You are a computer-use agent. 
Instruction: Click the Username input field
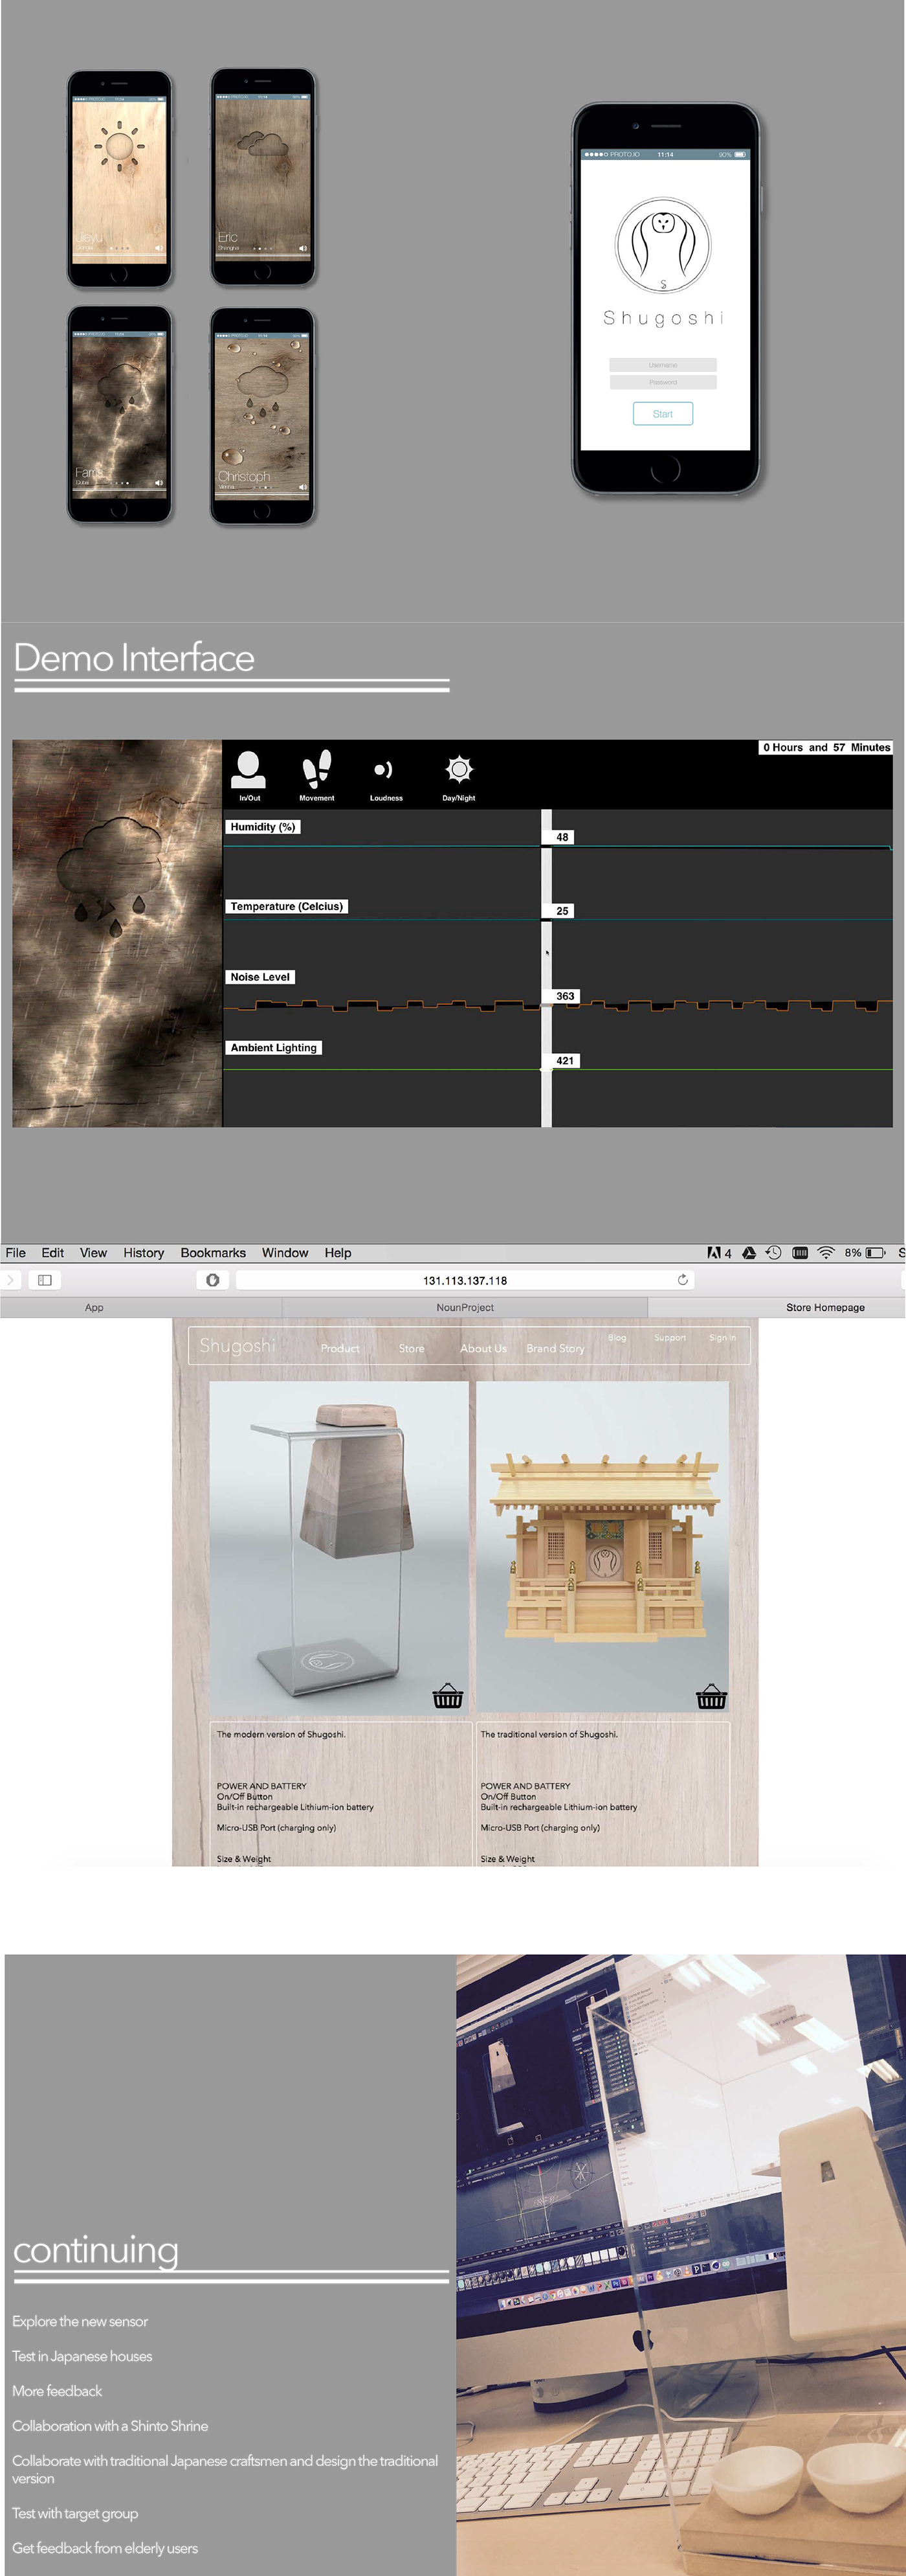coord(662,365)
